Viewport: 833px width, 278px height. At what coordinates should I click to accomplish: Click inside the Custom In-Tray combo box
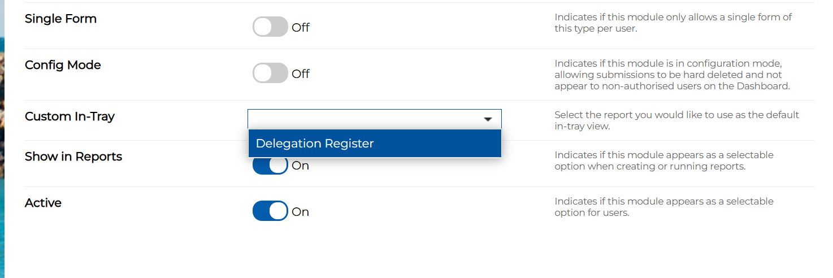362,119
